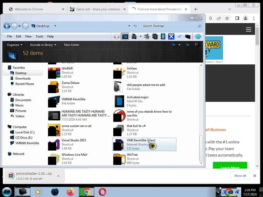Click the New folder button
Screen dimensions: 263x197
pyautogui.click(x=72, y=45)
